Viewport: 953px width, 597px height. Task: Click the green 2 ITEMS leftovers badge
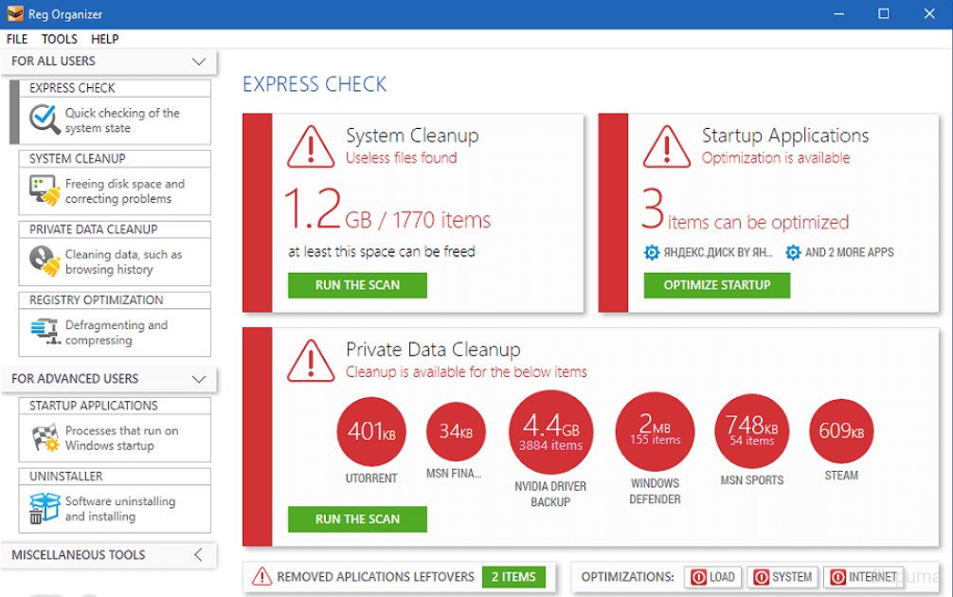513,576
